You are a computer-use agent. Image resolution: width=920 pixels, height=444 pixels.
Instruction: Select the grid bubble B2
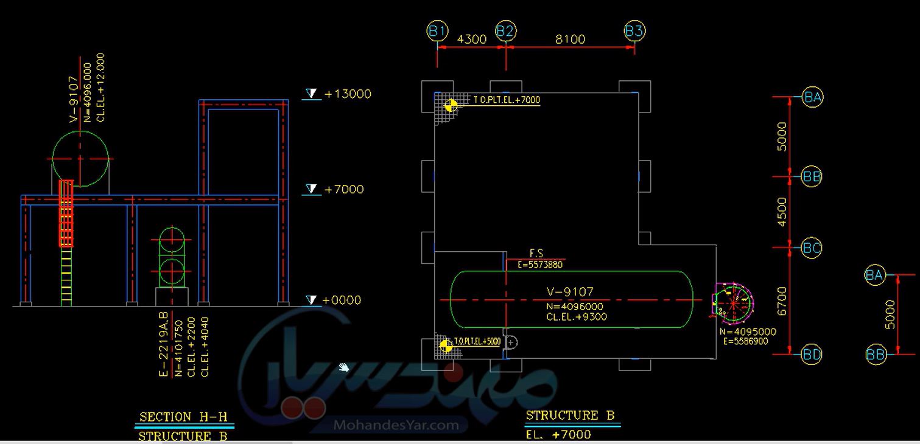506,30
